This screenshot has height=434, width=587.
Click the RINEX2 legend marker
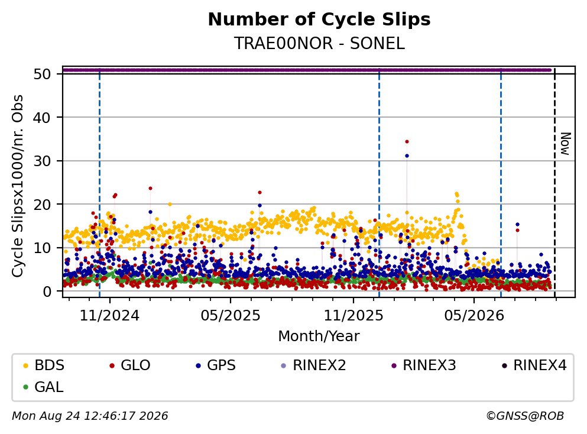[283, 365]
